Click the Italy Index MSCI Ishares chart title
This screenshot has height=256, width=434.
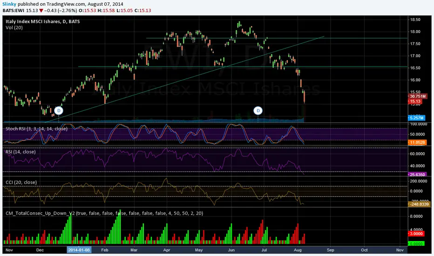click(x=43, y=21)
